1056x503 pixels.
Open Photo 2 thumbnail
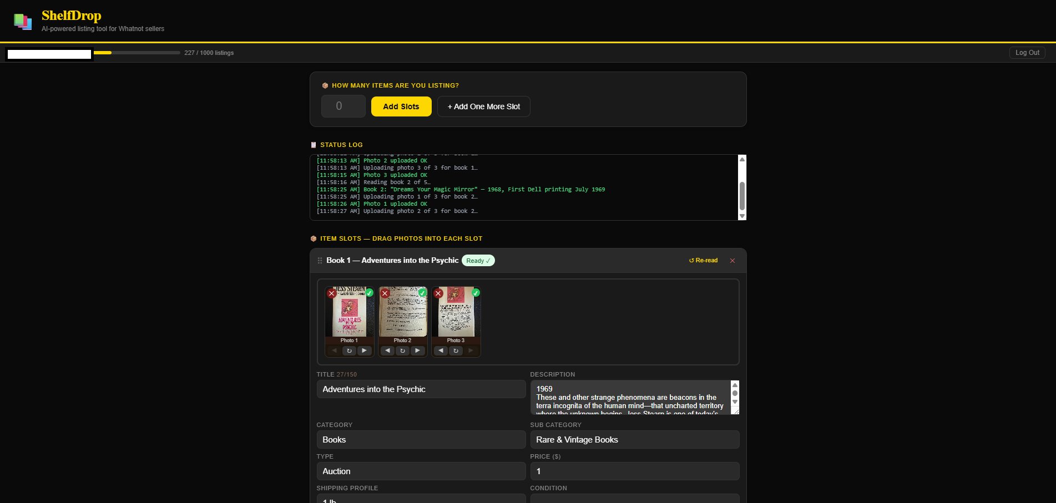pos(403,312)
